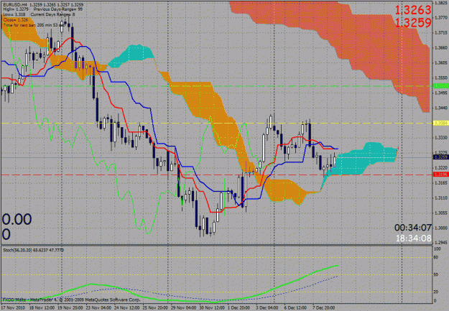This screenshot has width=449, height=311.
Task: Click the 20 level on stochastic scale
Action: point(436,292)
